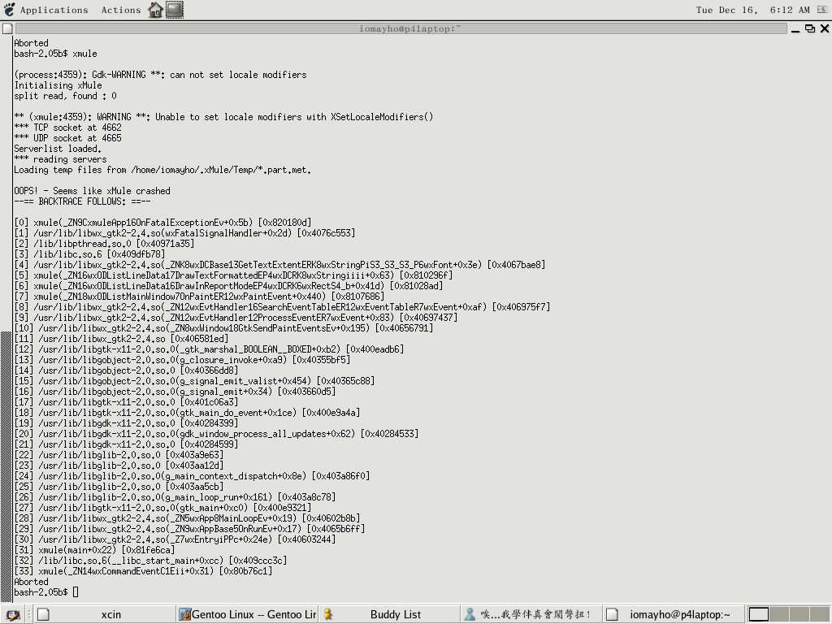The image size is (832, 624).
Task: Minimize the terminal window
Action: pos(795,29)
